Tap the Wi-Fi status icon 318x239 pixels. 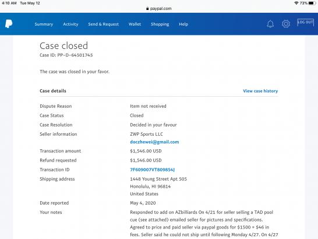(x=296, y=3)
